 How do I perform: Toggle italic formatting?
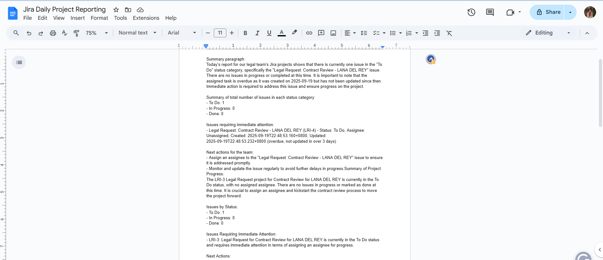pyautogui.click(x=257, y=33)
